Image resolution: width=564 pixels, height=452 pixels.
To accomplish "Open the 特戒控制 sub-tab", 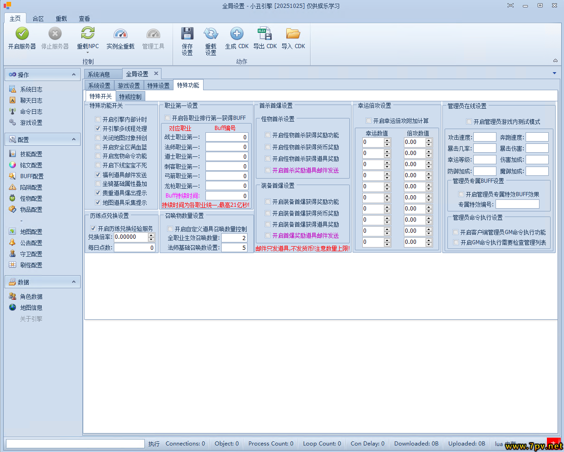I will (x=130, y=96).
